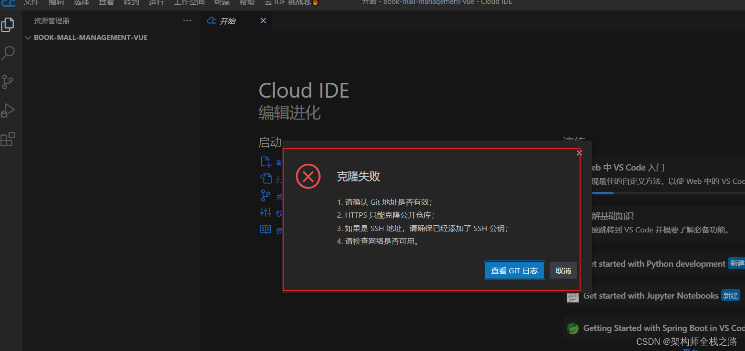
Task: Click the clone repository branch icon under 启动
Action: tap(265, 195)
